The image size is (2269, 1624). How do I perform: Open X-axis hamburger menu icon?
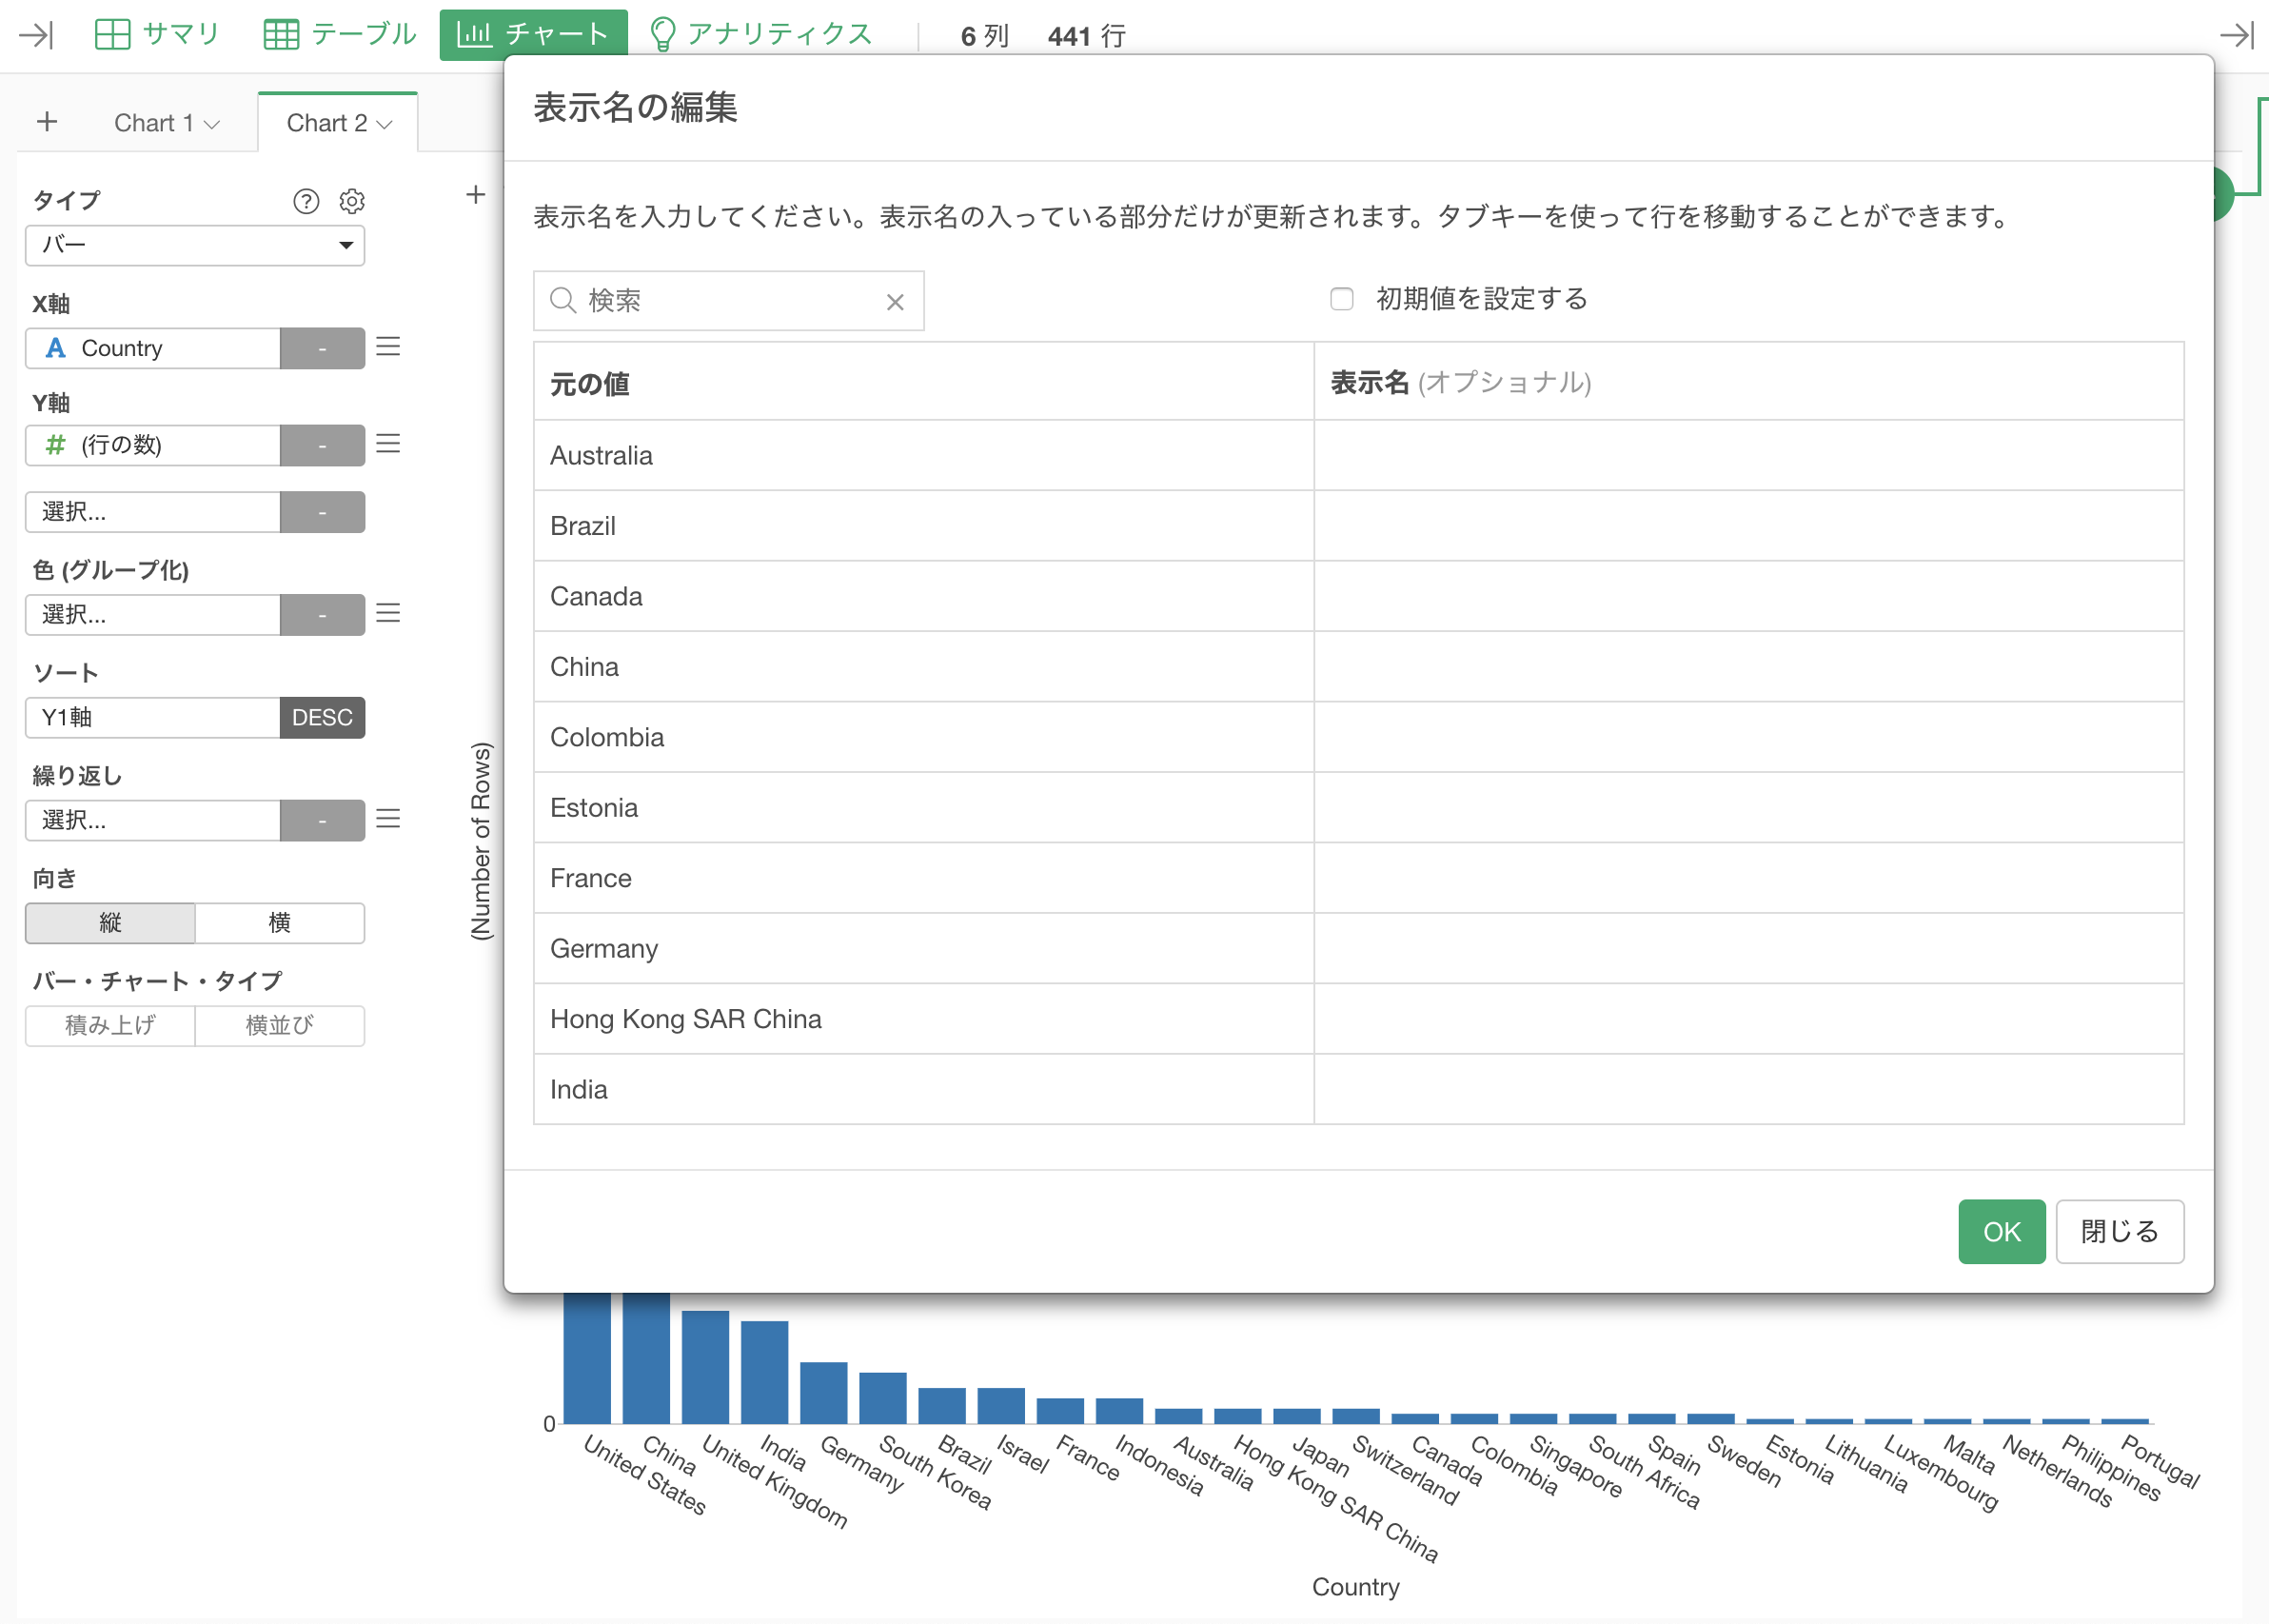pyautogui.click(x=387, y=347)
